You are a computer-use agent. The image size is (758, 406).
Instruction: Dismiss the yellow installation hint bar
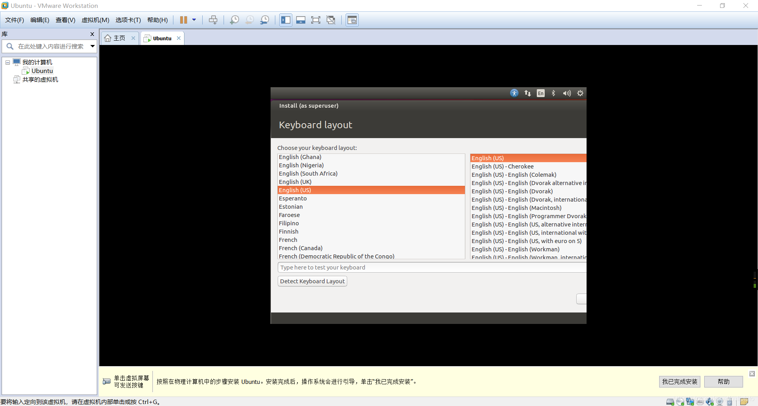(752, 374)
